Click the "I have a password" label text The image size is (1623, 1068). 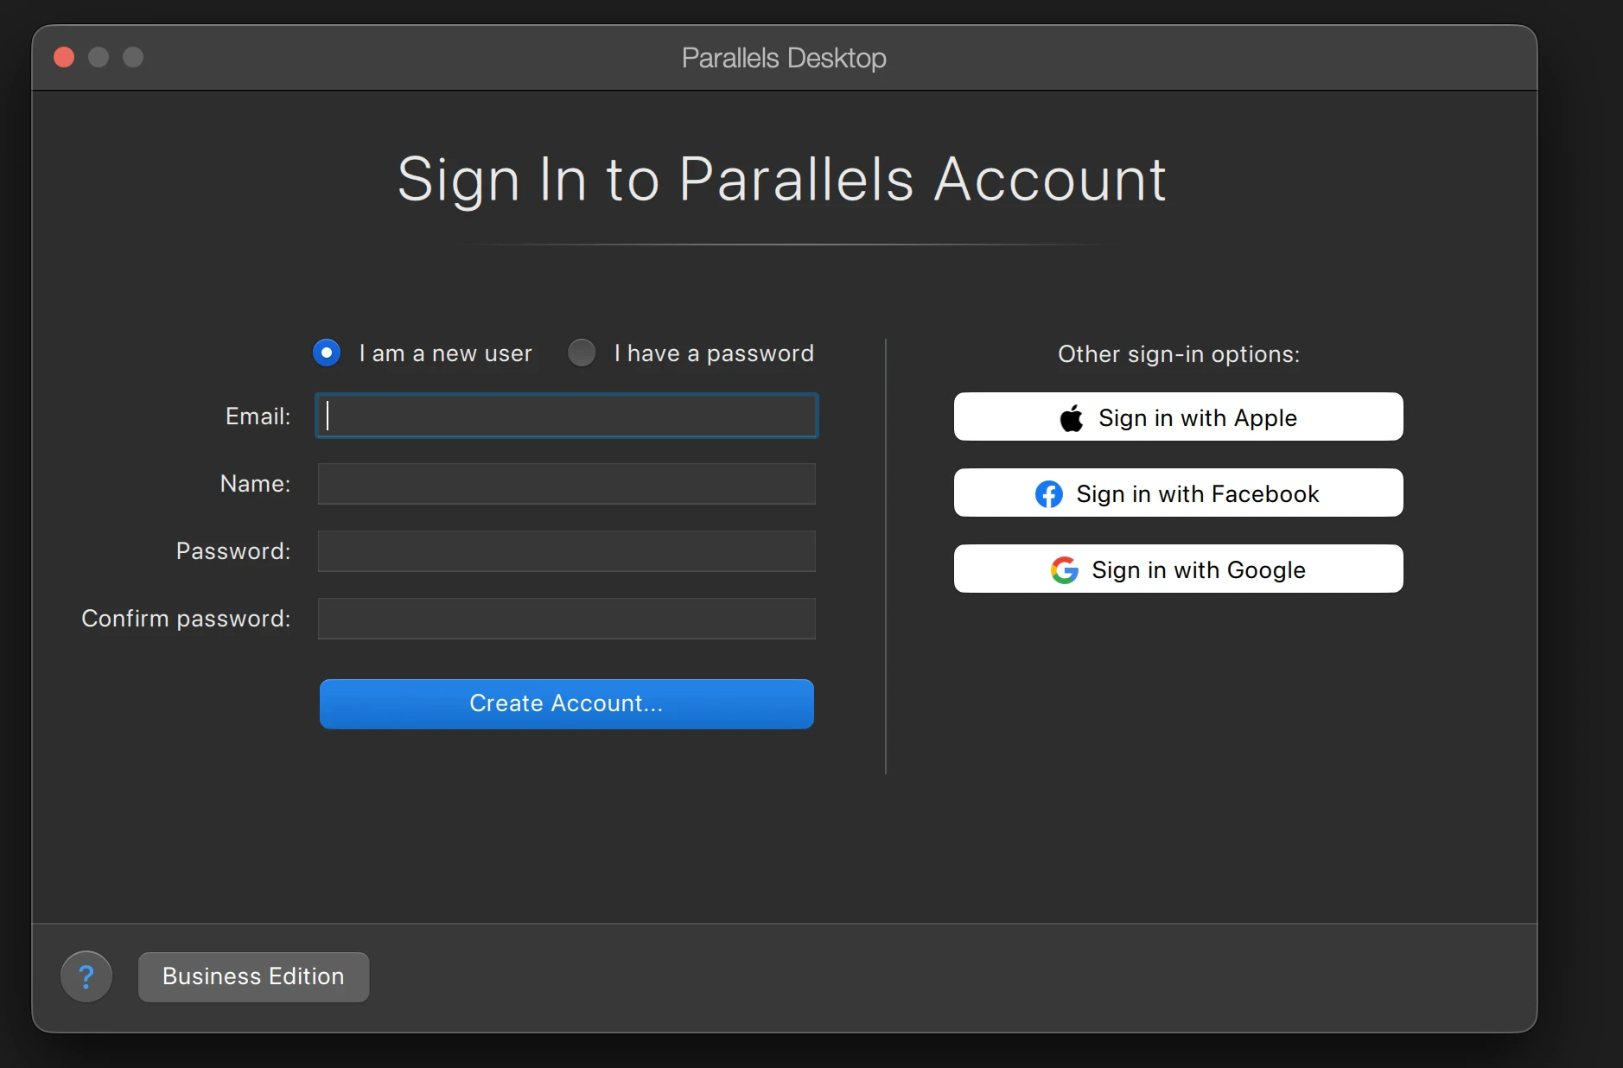714,353
